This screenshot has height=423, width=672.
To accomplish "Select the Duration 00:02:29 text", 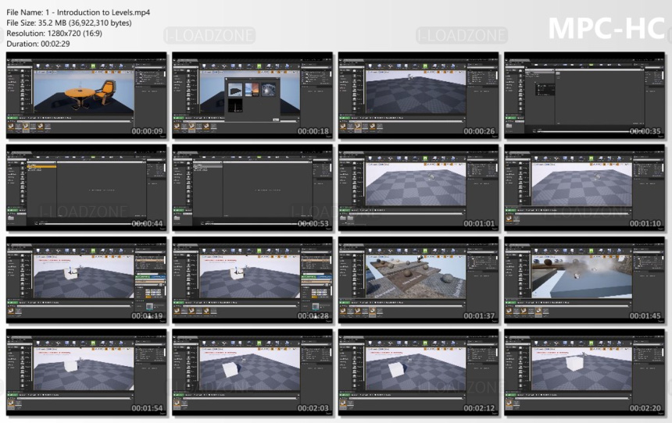I will point(38,44).
